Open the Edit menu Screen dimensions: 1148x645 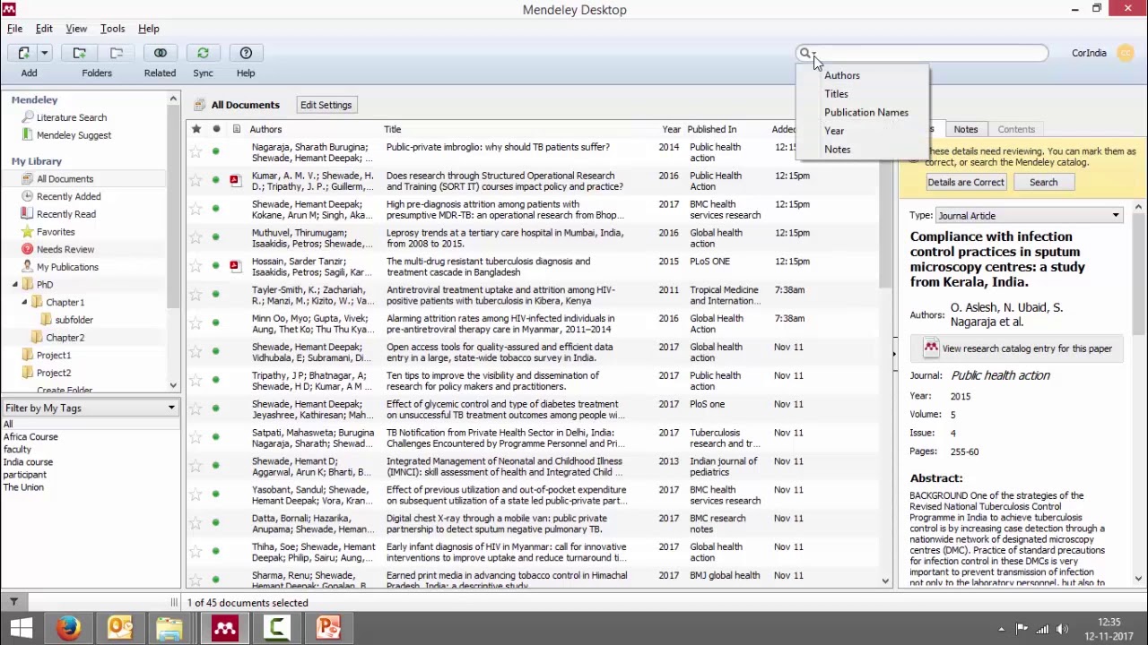44,29
